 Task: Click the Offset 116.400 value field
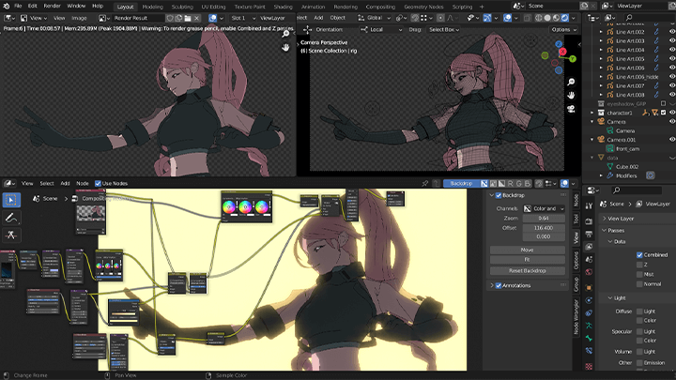pyautogui.click(x=544, y=228)
